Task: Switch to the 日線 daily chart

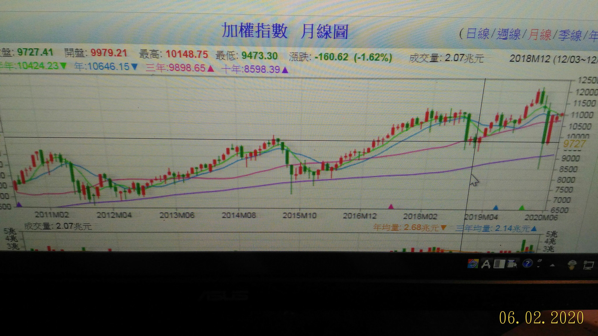Action: coord(478,34)
